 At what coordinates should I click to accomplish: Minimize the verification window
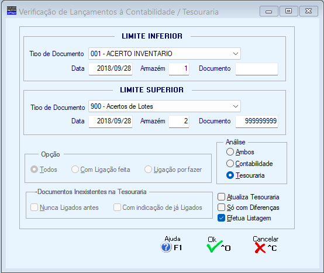pos(268,11)
